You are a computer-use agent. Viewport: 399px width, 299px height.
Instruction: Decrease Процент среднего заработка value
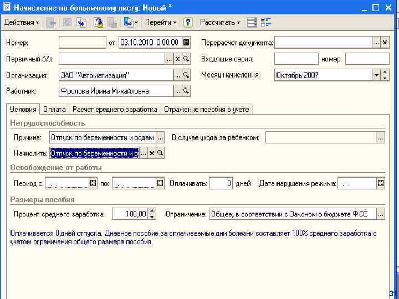152,216
